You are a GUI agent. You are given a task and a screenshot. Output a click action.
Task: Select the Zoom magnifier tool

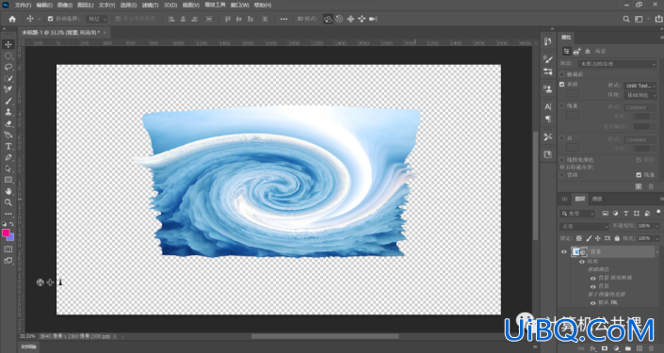(8, 202)
